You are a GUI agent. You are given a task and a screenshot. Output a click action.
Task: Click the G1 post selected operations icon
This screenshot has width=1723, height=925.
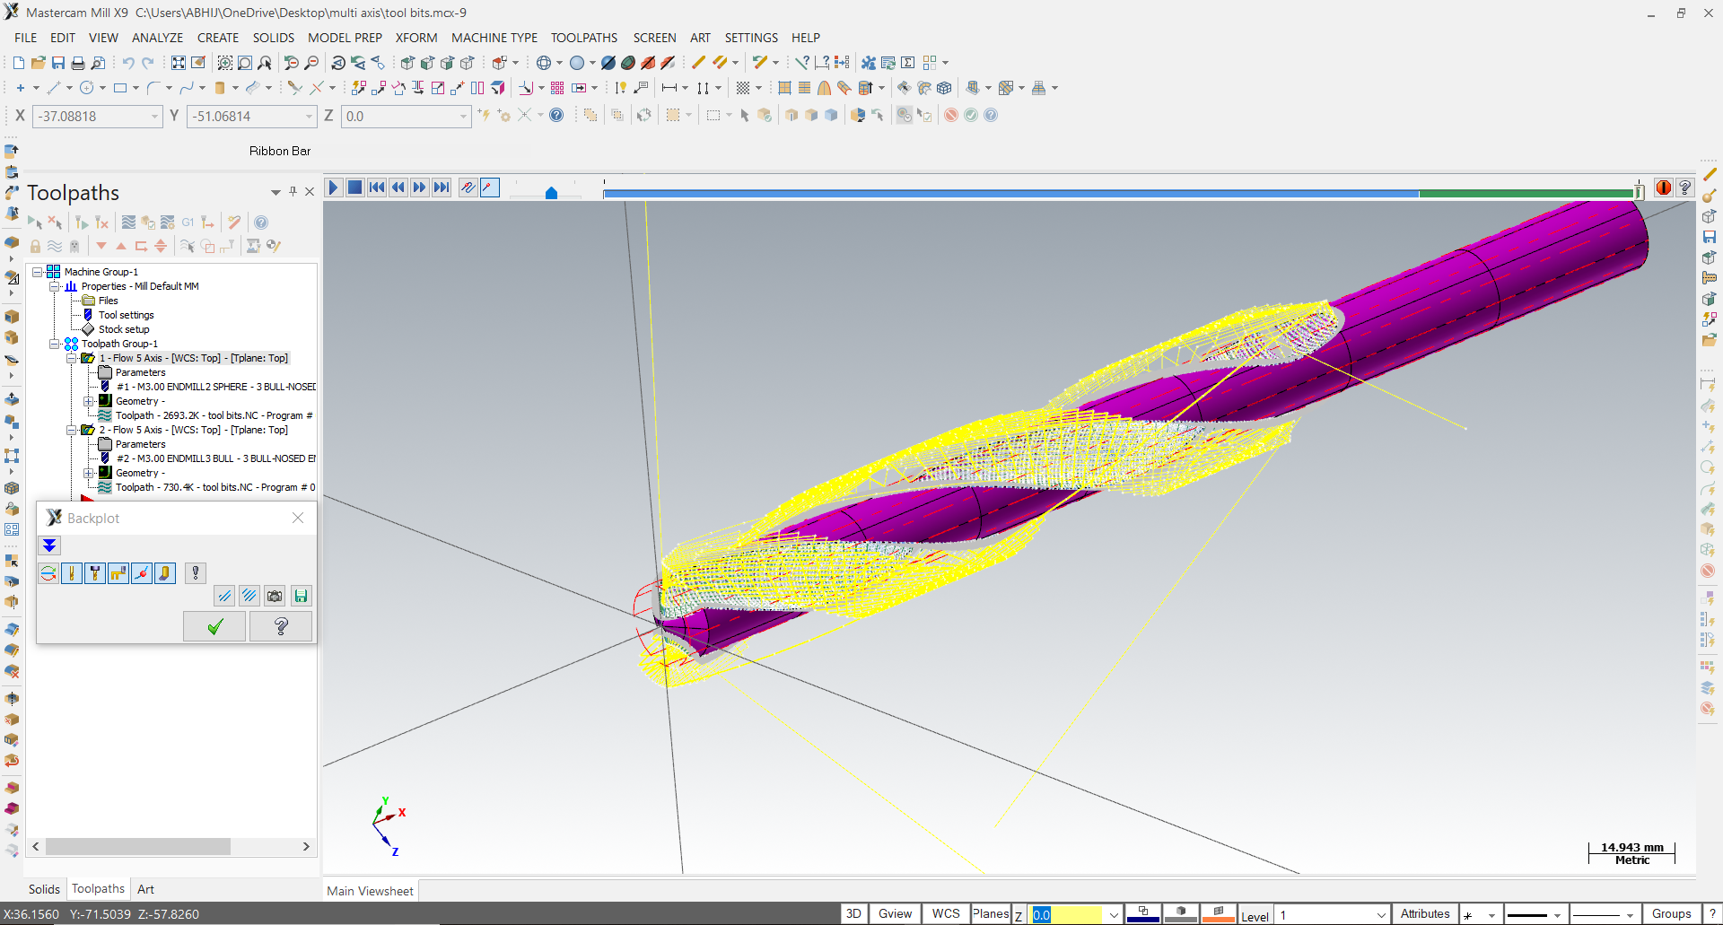(x=188, y=223)
